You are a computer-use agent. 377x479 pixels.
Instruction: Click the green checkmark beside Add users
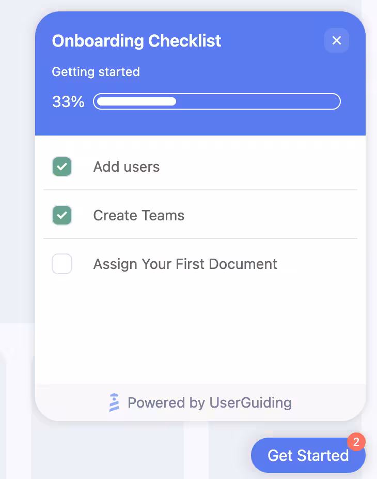tap(62, 167)
